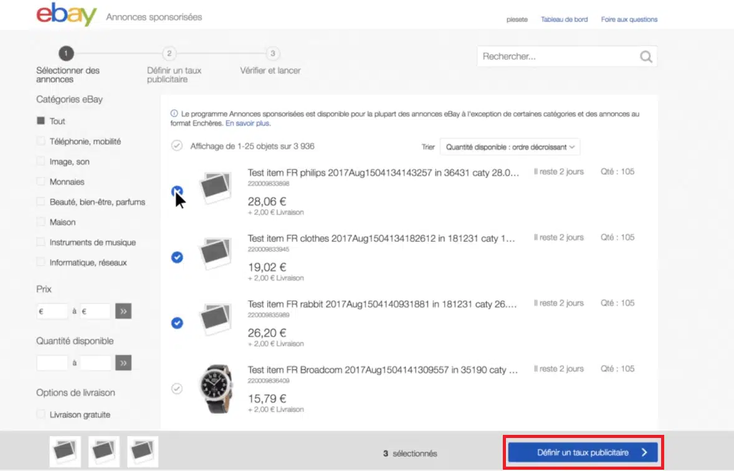Click the Broadcom watch item image
Viewport: 734px width, 471px height.
point(216,388)
